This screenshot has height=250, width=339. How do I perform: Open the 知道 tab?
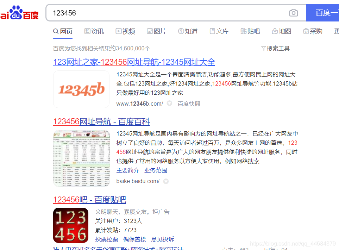point(188,31)
